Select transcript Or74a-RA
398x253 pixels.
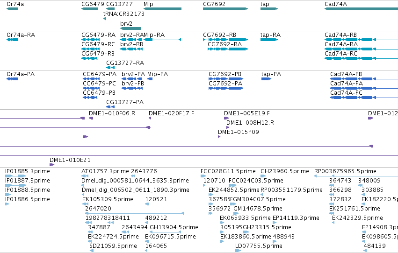(x=12, y=40)
